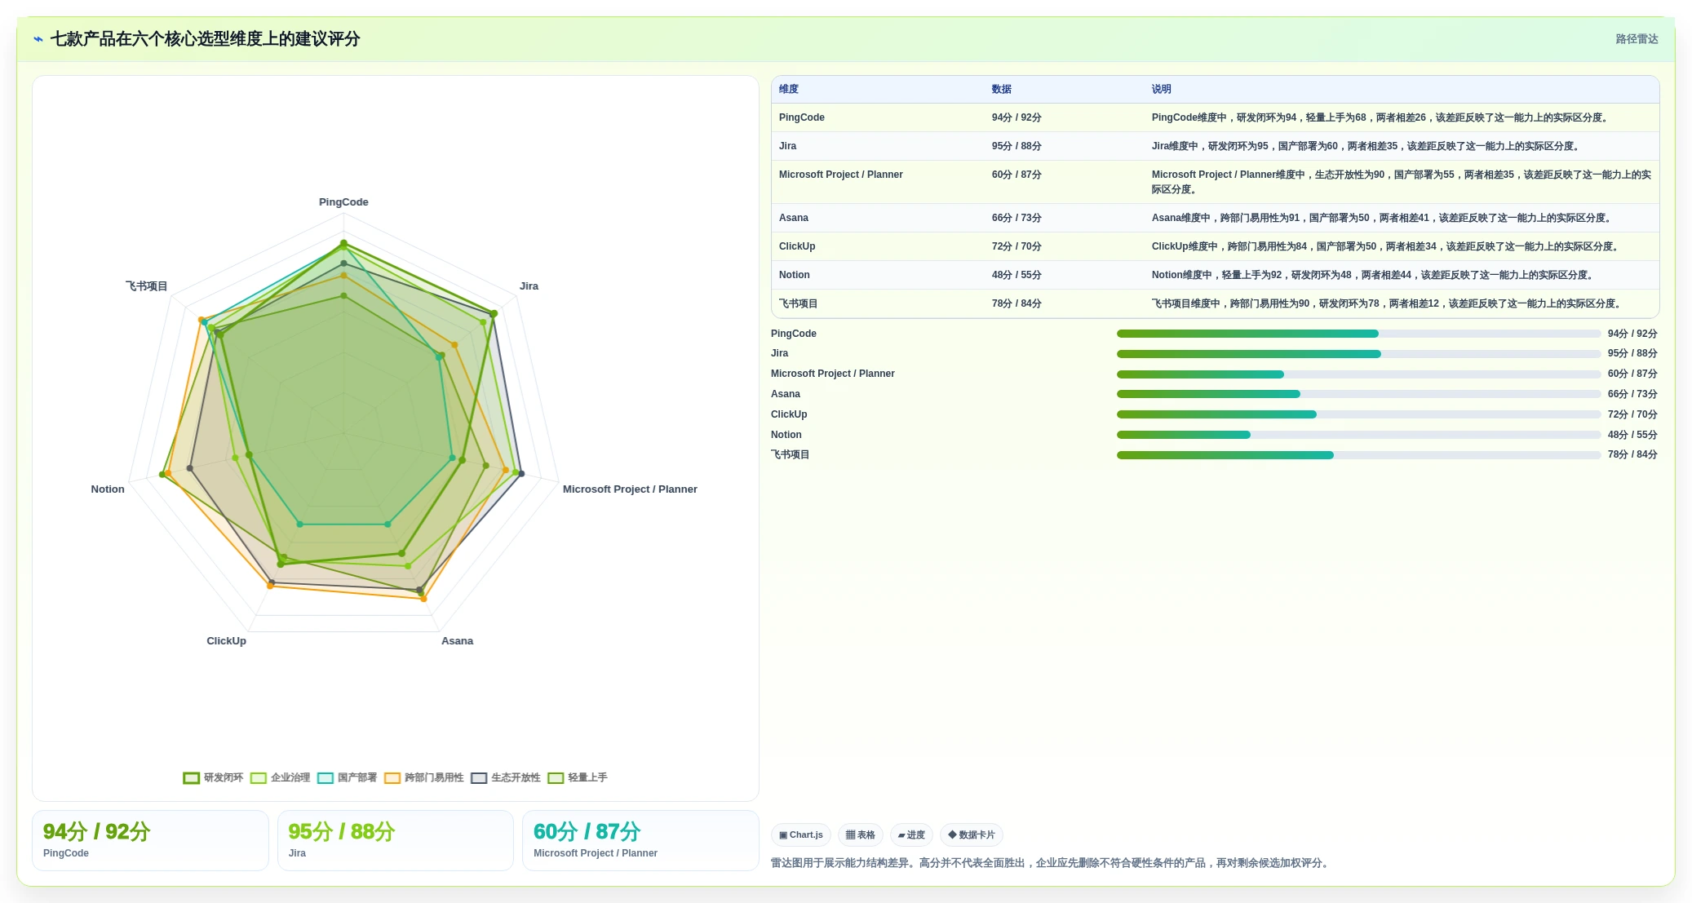Toggle the 跨部门易用性 legend series
This screenshot has height=903, width=1692.
(424, 777)
